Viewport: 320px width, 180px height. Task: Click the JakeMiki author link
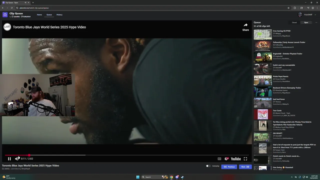click(x=16, y=17)
